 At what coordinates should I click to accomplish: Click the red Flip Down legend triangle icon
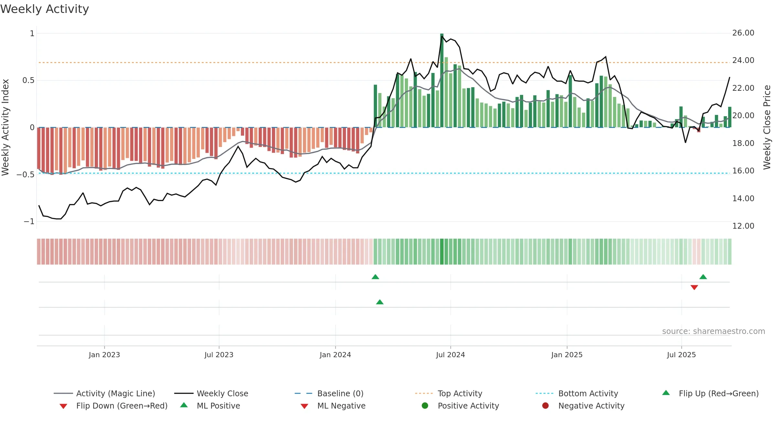[x=63, y=406]
